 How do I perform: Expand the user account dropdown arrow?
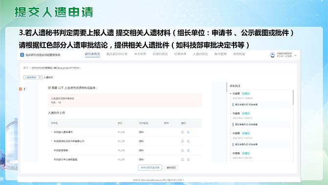point(295,55)
